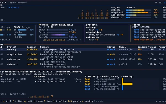
Task: Select session c3d4e5f6 in the sessions table
Action: 83,59
